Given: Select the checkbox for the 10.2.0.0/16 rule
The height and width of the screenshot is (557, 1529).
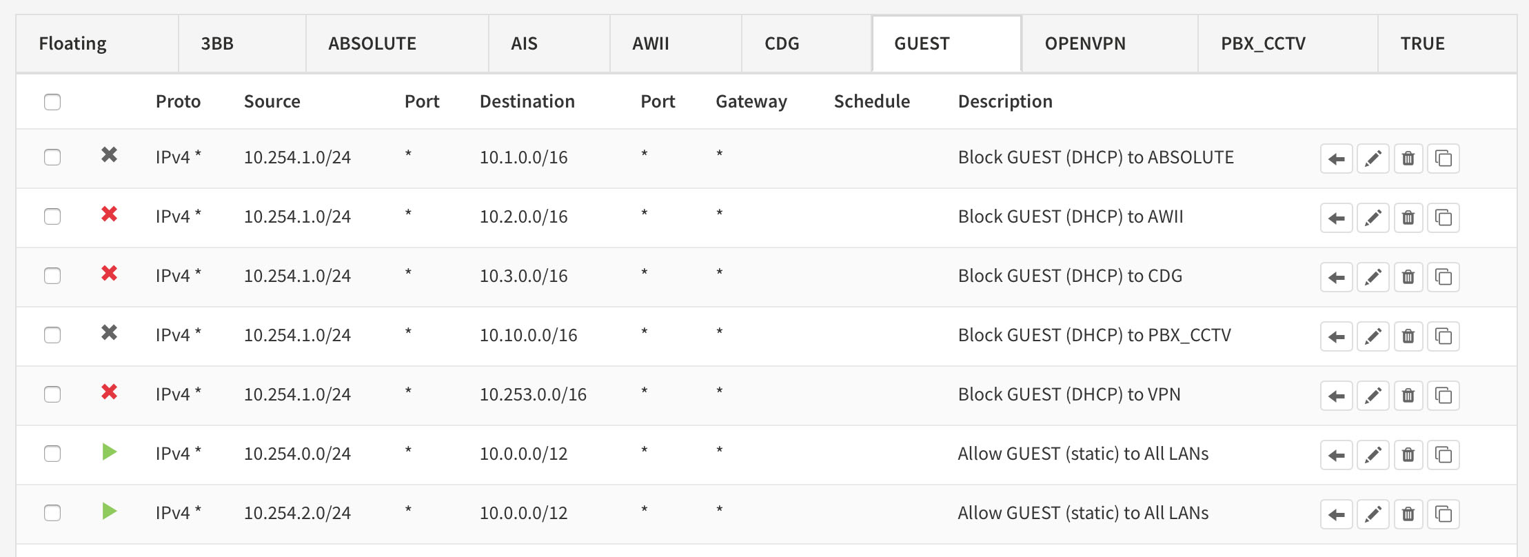Looking at the screenshot, I should click(52, 216).
